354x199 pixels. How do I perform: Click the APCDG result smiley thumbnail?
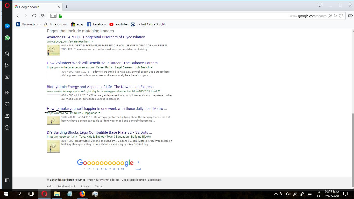tap(53, 50)
